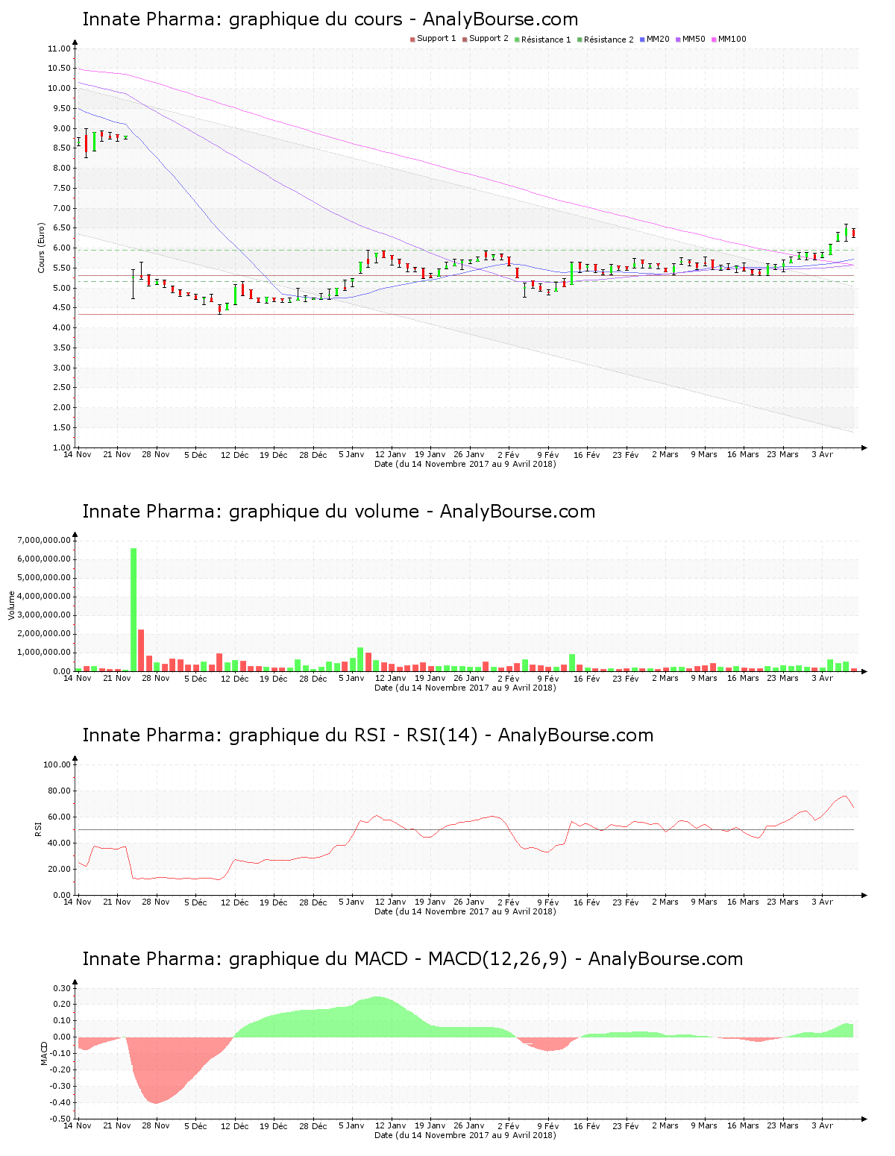This screenshot has height=1156, width=895.
Task: Click the tallest green volume bar
Action: coord(134,609)
